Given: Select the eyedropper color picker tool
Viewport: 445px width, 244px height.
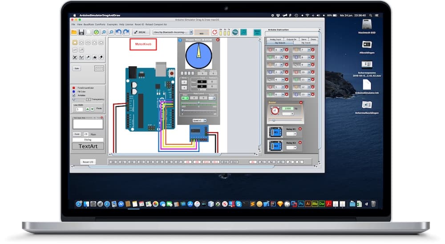Looking at the screenshot, I should pyautogui.click(x=88, y=58).
